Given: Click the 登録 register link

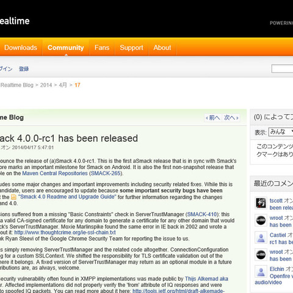Looking at the screenshot, I should 24,69.
